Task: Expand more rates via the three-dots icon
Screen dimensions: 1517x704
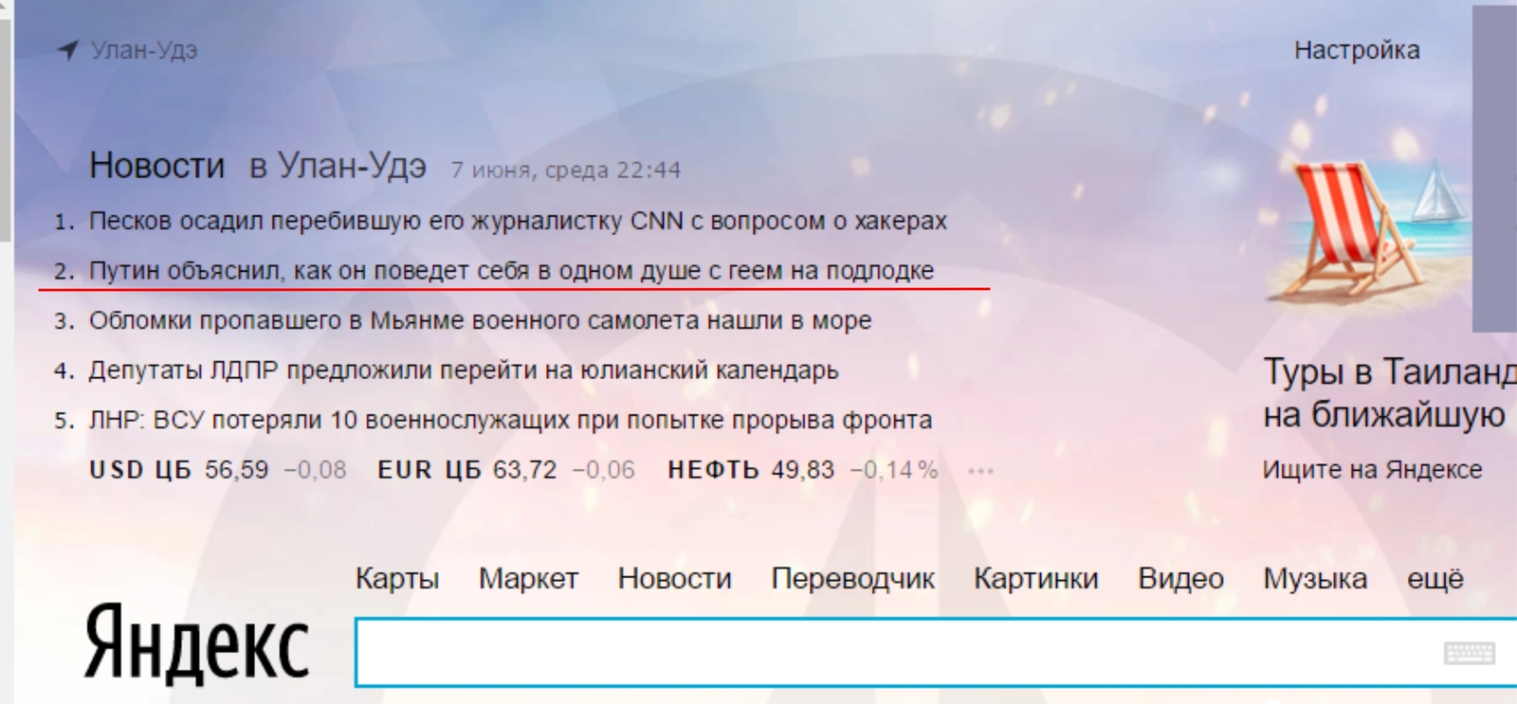Action: pos(980,471)
